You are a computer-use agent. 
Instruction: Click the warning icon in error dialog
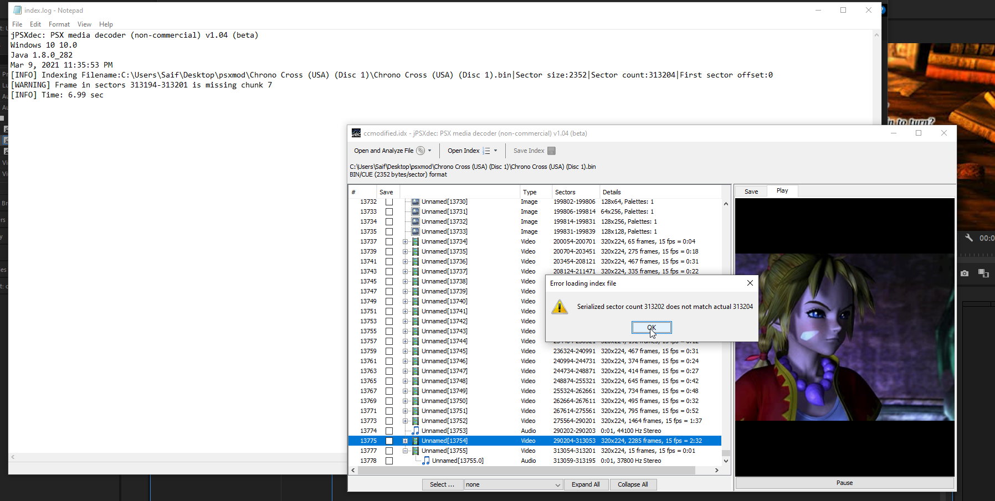point(560,307)
